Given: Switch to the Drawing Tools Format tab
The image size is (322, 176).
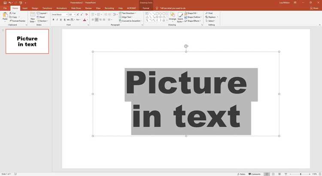Looking at the screenshot, I should click(146, 8).
